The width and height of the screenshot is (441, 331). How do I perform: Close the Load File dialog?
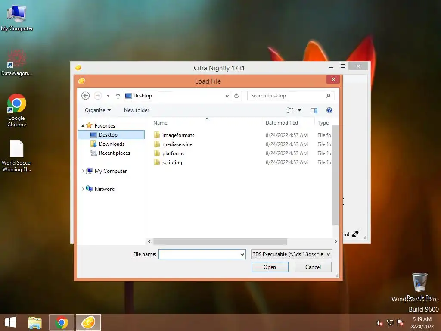pyautogui.click(x=333, y=80)
